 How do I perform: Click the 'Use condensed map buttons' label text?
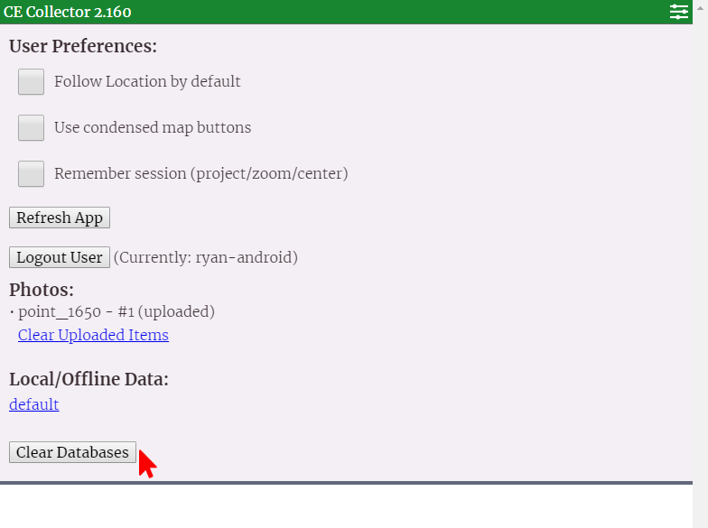(x=153, y=127)
